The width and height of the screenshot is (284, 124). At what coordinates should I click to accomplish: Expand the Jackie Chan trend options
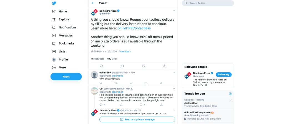click(x=230, y=100)
